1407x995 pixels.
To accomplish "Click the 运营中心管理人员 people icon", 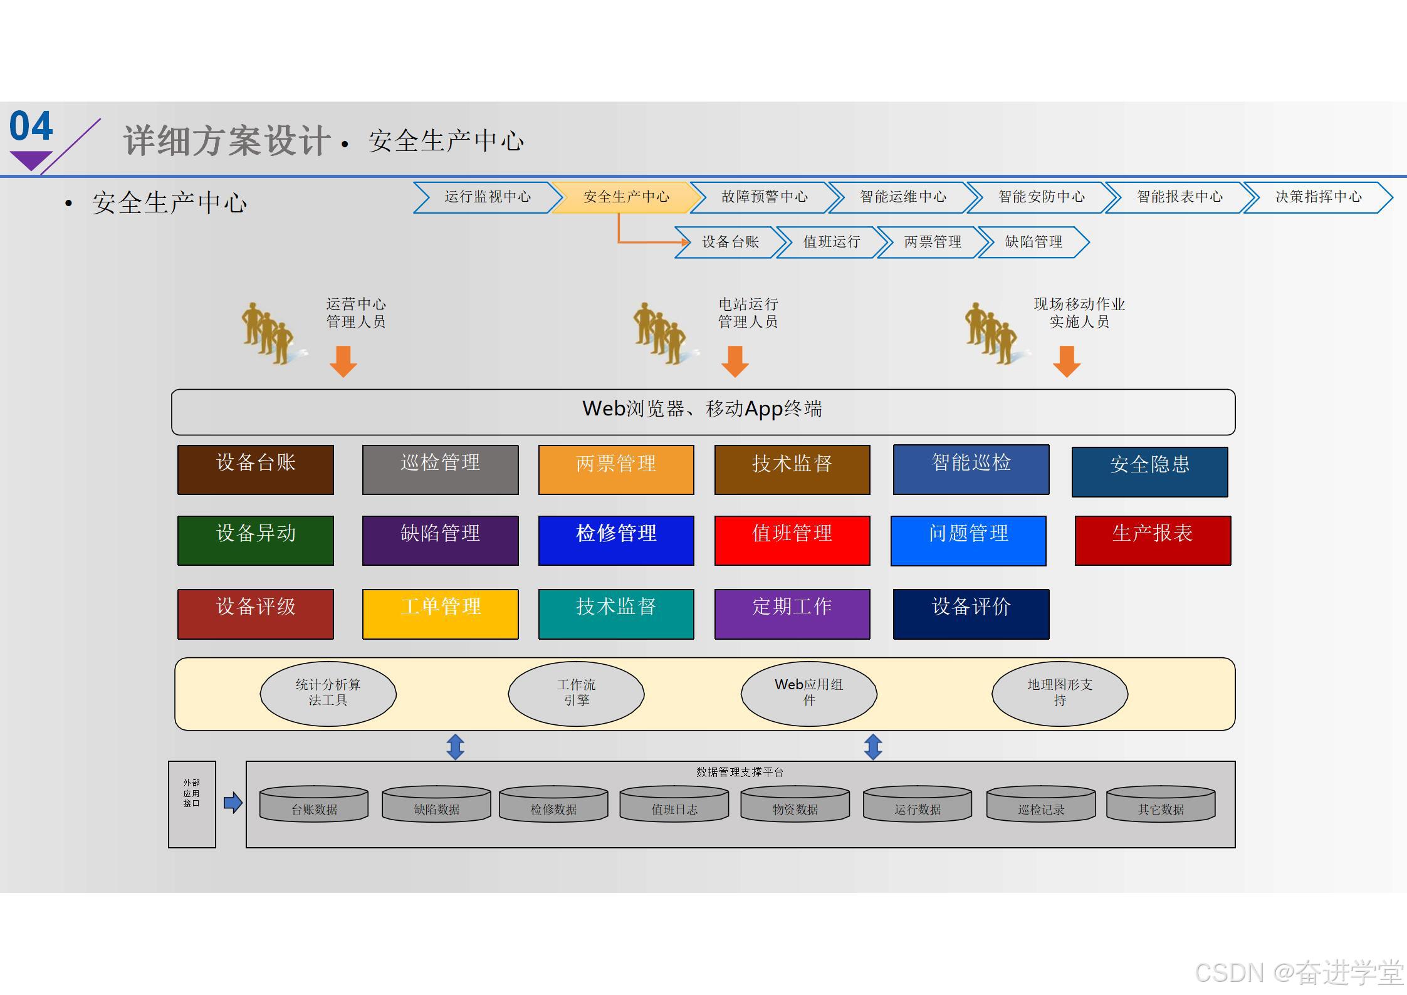I will [x=268, y=333].
